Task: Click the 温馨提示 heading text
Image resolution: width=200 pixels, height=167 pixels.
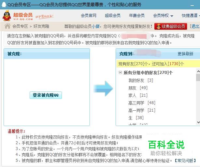Action: [x=16, y=131]
